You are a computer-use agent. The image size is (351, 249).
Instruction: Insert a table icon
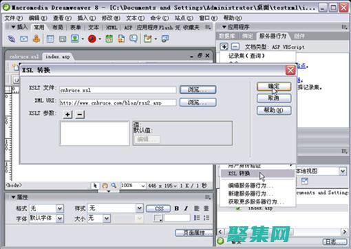50,39
